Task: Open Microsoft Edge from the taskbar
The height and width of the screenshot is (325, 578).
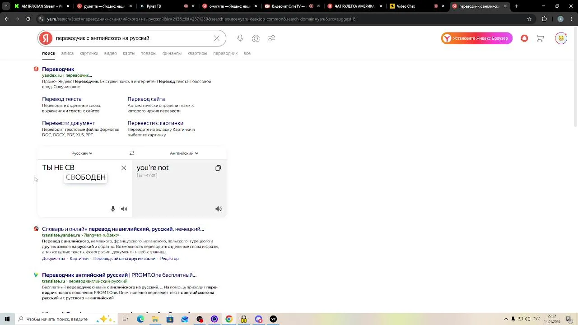Action: point(140,319)
